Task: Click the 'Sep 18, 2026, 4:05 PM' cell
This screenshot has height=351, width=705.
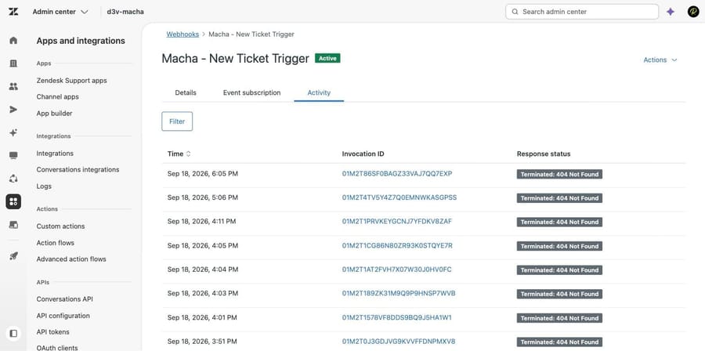Action: (x=202, y=245)
